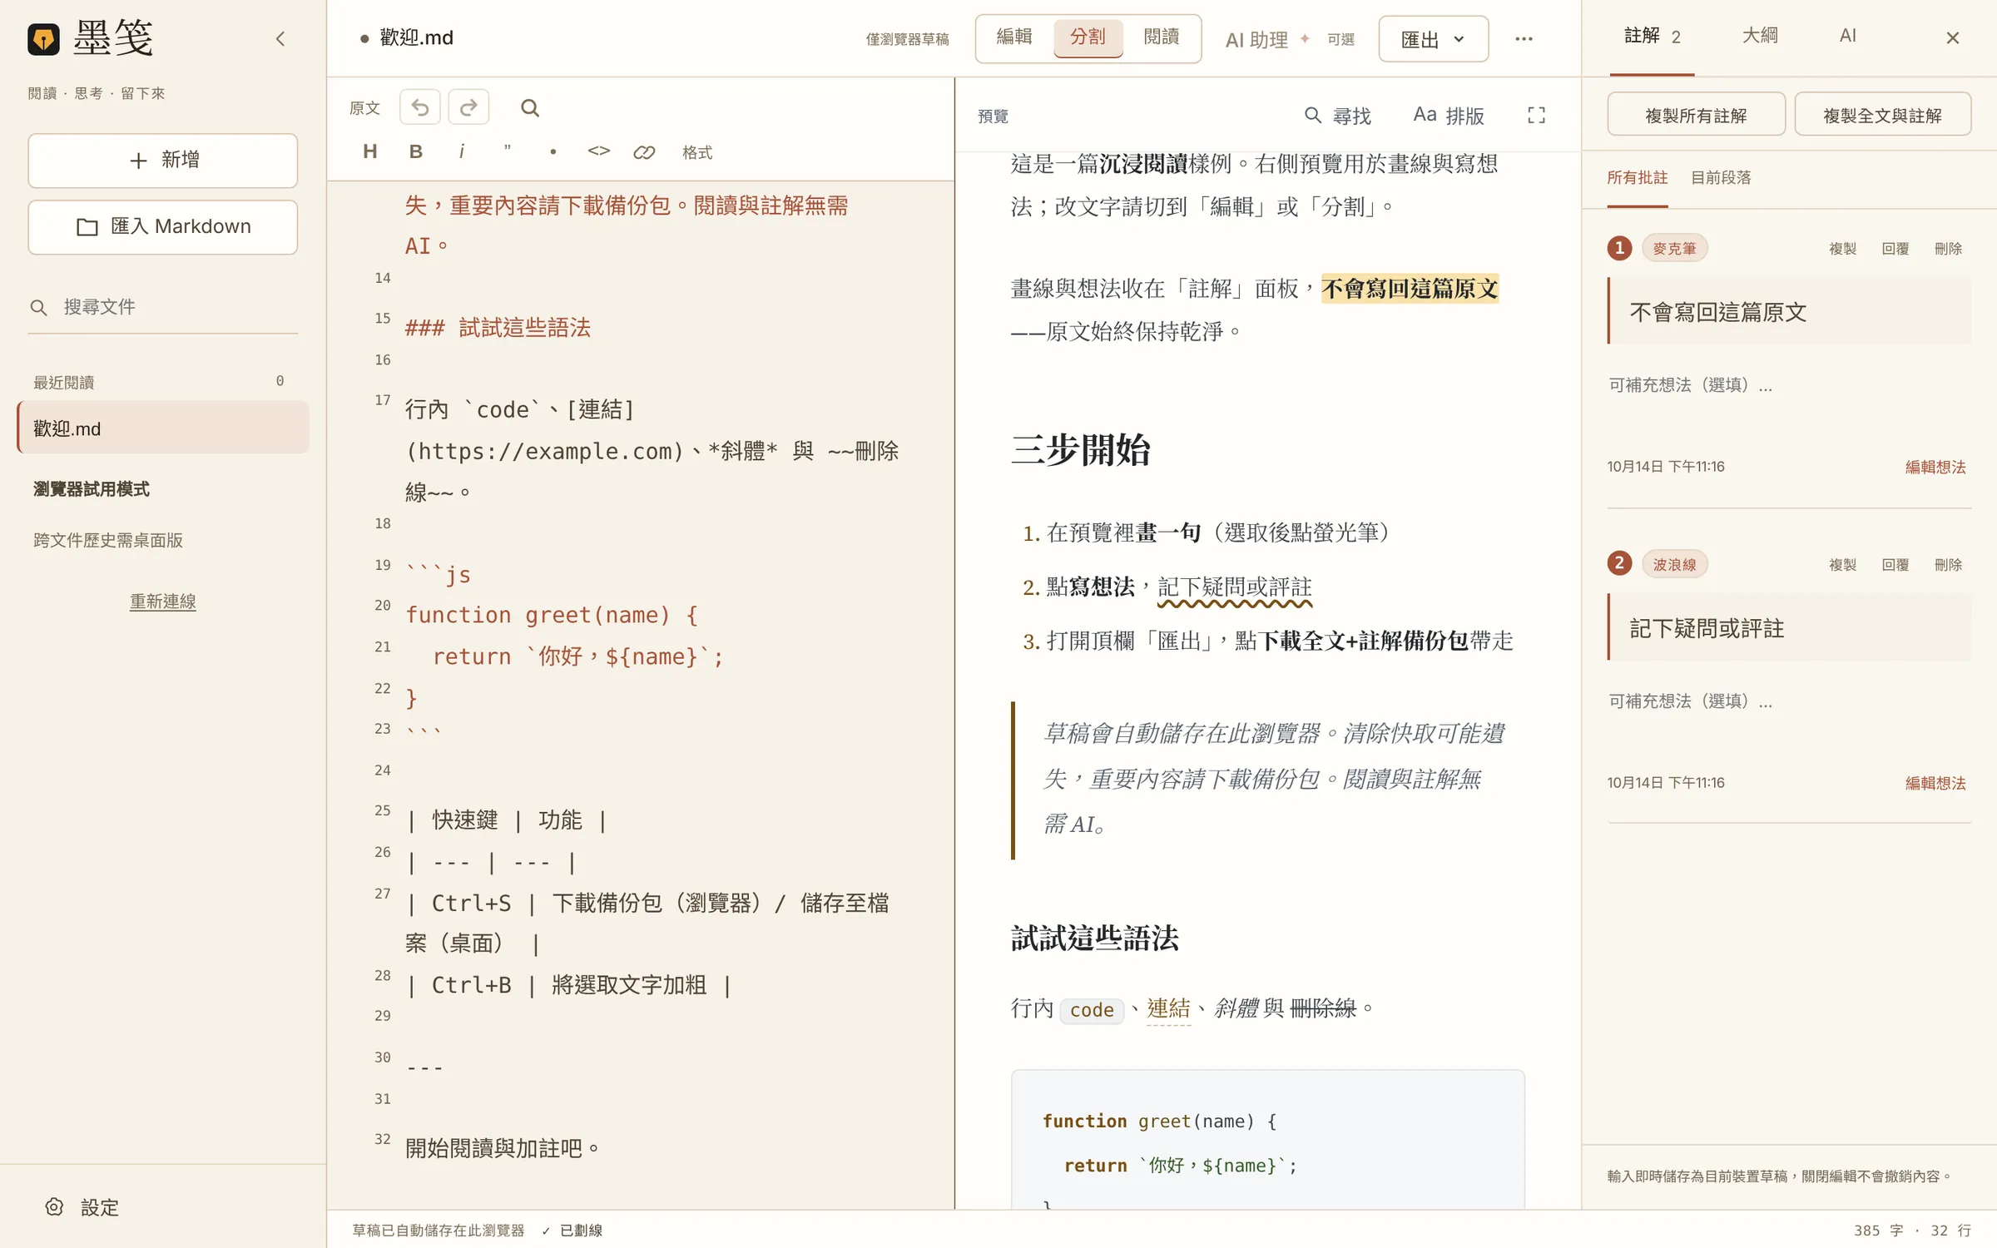The width and height of the screenshot is (1997, 1248).
Task: Click annotation number badge 2
Action: point(1619,564)
